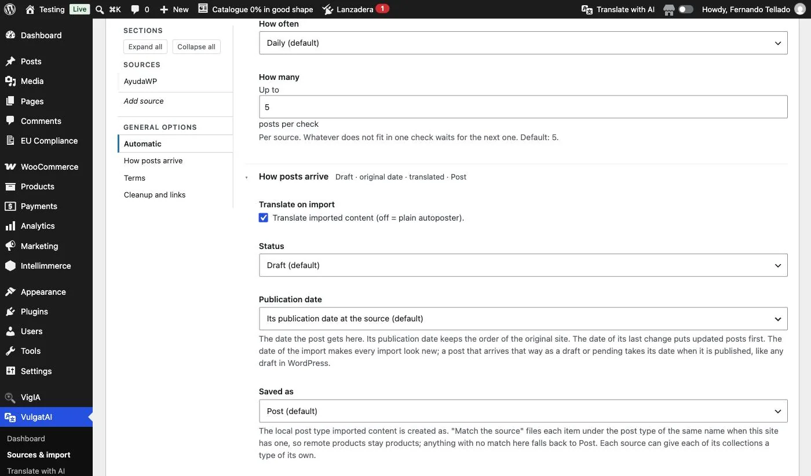811x476 pixels.
Task: Open the How often dropdown
Action: click(x=523, y=43)
